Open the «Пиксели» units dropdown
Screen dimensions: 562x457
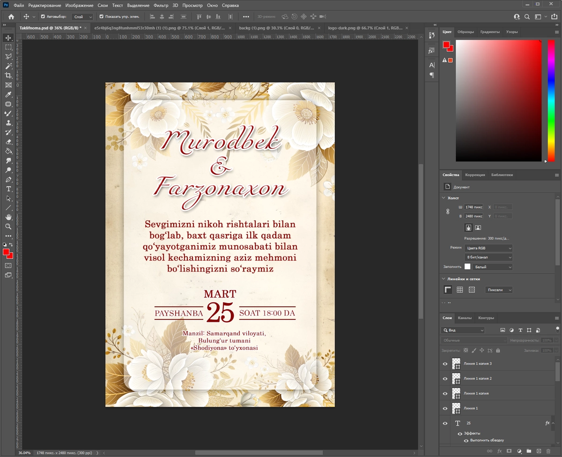pos(499,290)
